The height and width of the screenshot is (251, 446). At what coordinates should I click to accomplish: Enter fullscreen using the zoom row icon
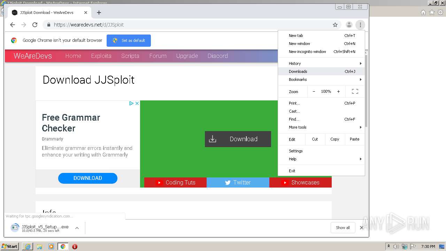355,91
